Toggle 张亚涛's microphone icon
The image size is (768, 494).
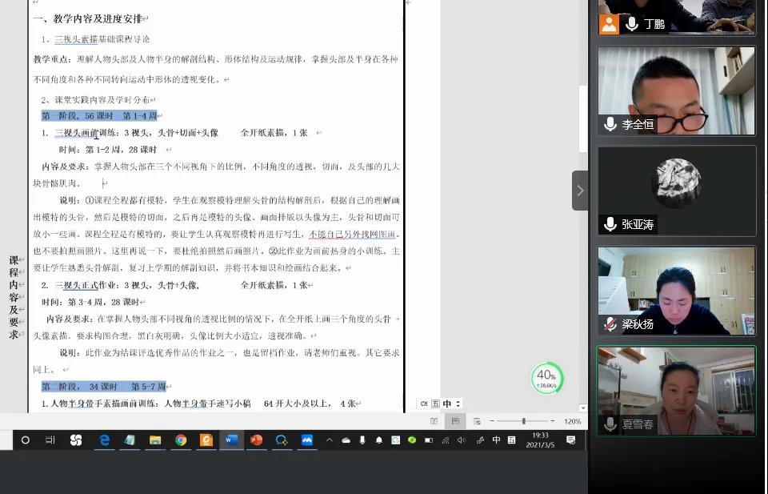click(610, 224)
